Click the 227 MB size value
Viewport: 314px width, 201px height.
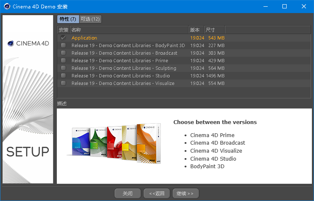[216, 45]
